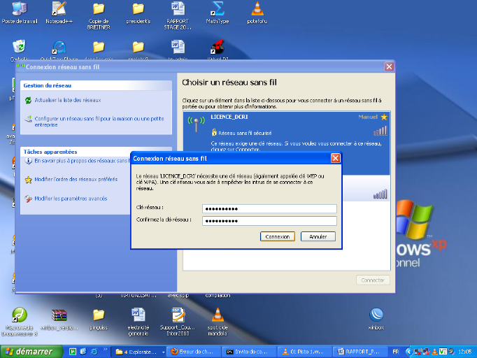Click refresh icon beside Actualiser la liste
The height and width of the screenshot is (358, 477).
pyautogui.click(x=28, y=100)
